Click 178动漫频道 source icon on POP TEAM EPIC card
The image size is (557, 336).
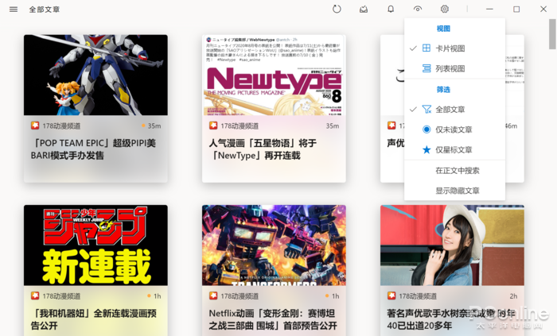tap(35, 126)
